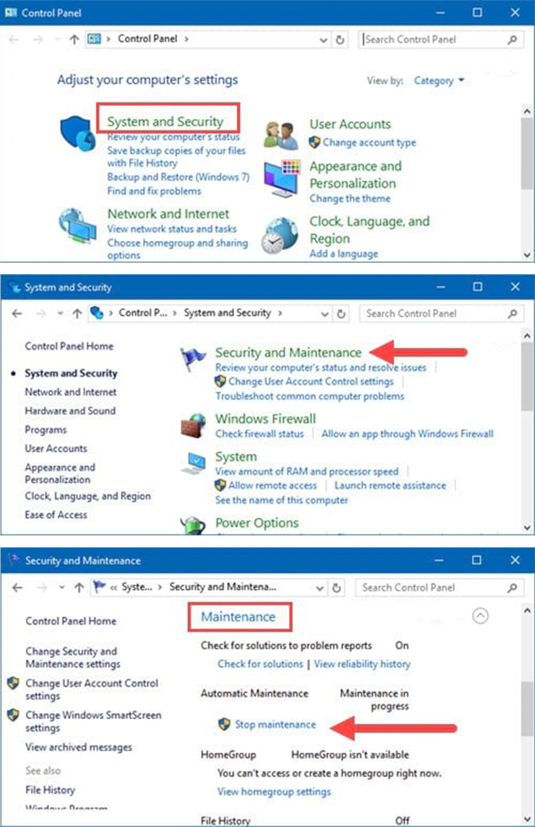
Task: Click the Windows Firewall brick wall icon
Action: click(x=193, y=426)
